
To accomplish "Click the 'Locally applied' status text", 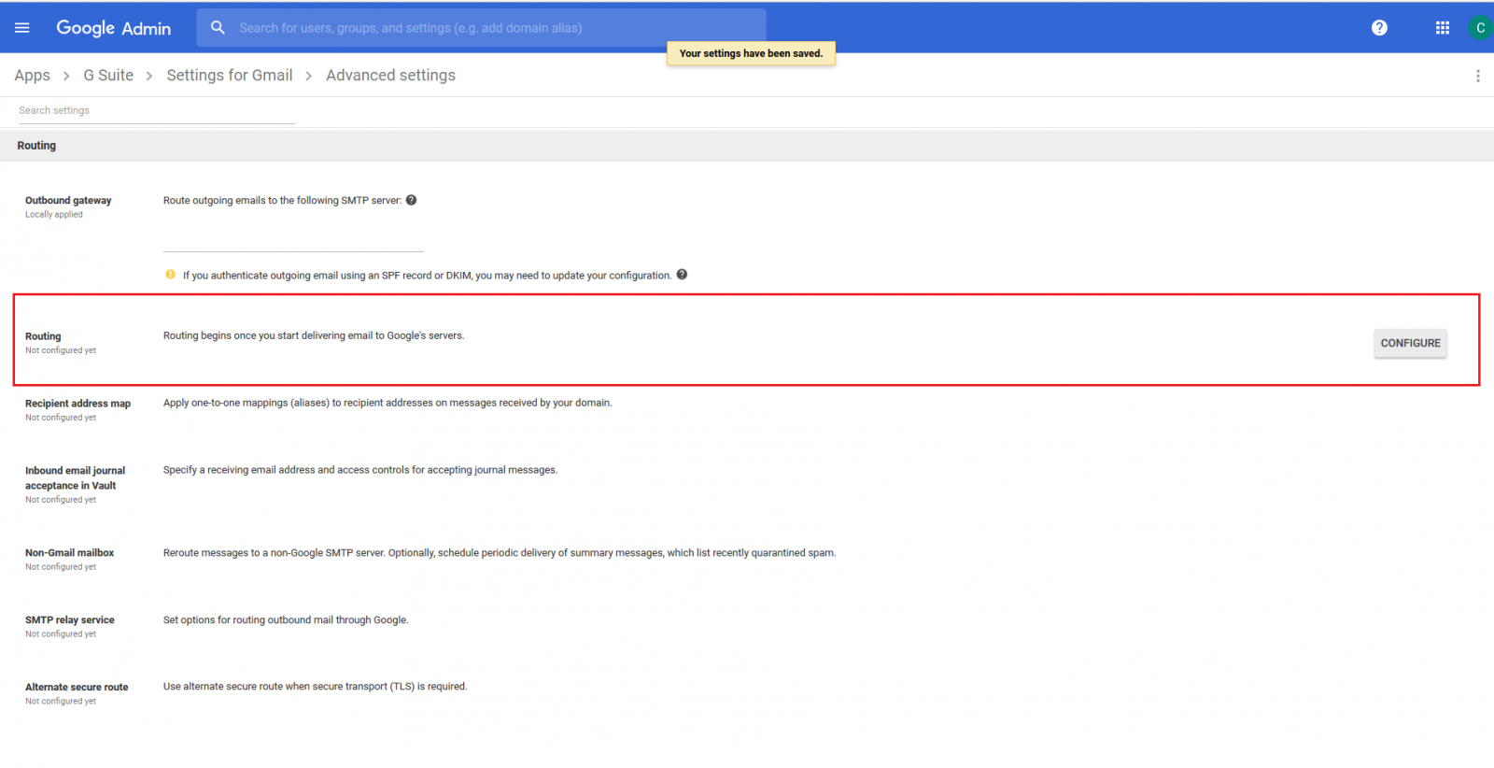I will pyautogui.click(x=54, y=215).
